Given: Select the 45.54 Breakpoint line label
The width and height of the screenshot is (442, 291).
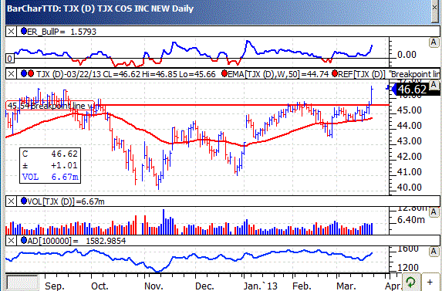Looking at the screenshot, I should coord(50,106).
